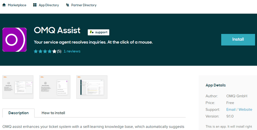Click the second rating star
This screenshot has height=130, width=257.
[40, 51]
